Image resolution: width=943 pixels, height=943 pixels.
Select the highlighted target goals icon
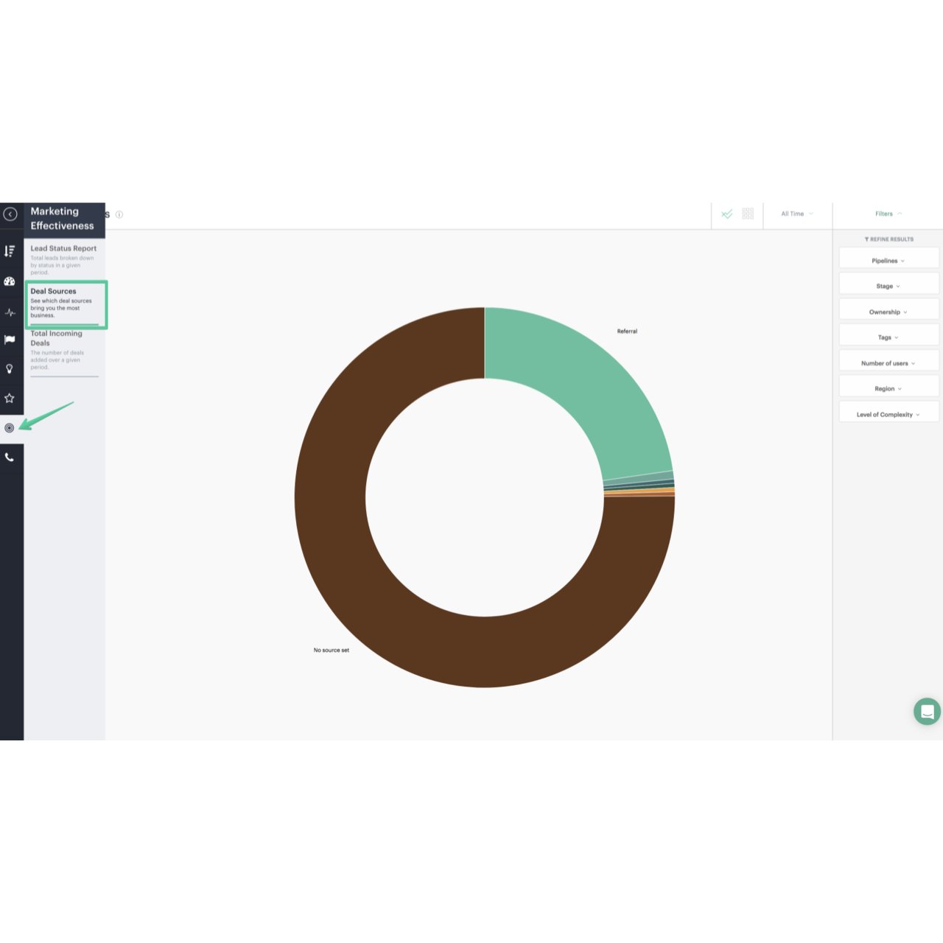click(x=10, y=427)
